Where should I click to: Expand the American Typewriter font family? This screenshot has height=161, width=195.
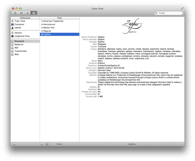[42, 21]
